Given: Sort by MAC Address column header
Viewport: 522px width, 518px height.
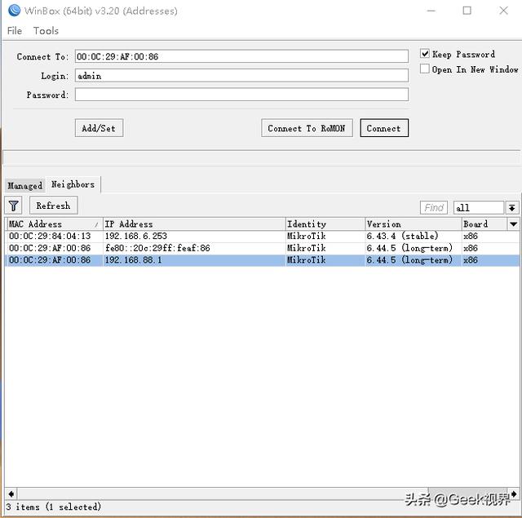Looking at the screenshot, I should point(53,224).
